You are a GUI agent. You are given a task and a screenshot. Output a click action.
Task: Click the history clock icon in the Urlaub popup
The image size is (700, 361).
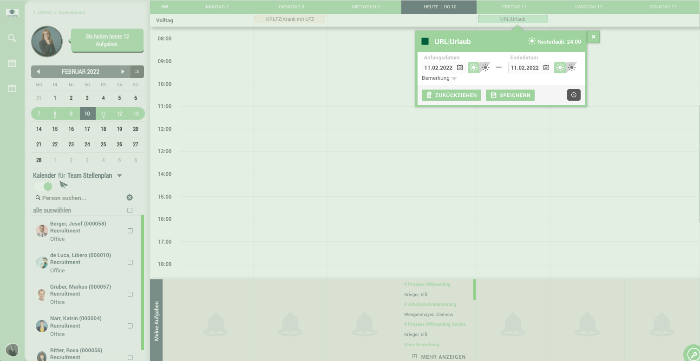574,95
